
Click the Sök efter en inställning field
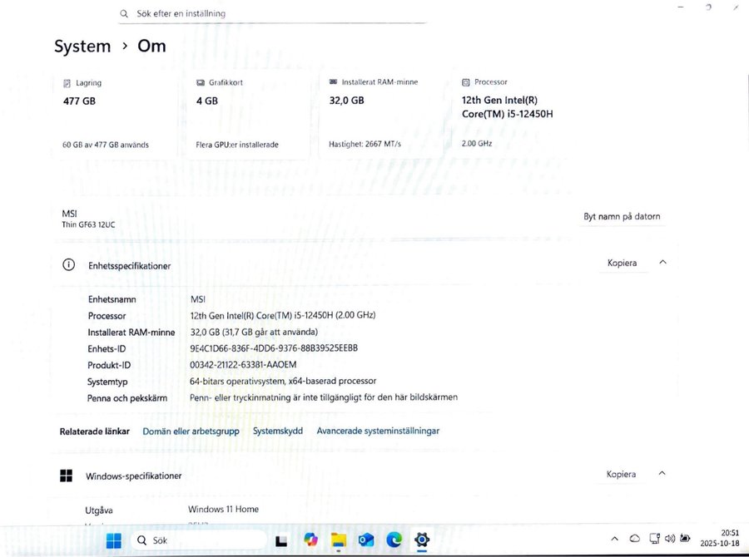point(275,13)
